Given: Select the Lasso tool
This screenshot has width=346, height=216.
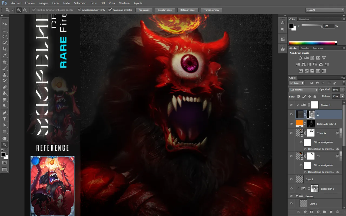Looking at the screenshot, I should coord(5,36).
